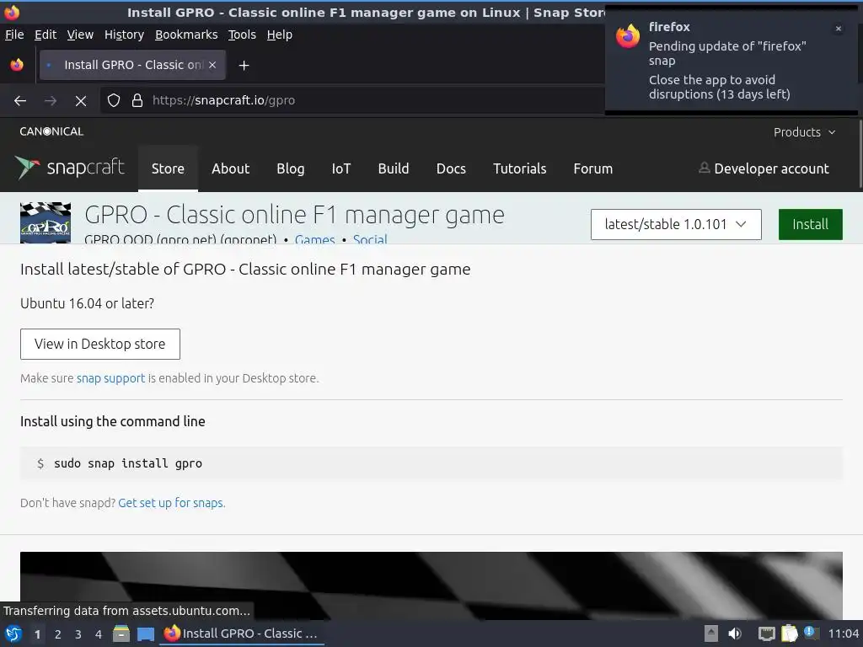Open the About nav item
This screenshot has width=863, height=647.
click(231, 168)
